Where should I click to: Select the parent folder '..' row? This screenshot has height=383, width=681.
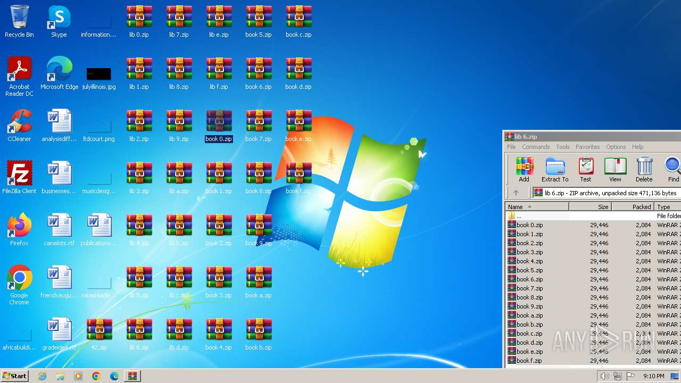coord(593,216)
